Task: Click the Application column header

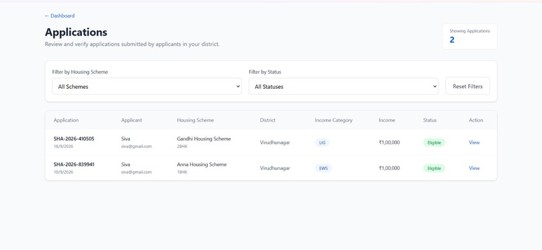Action: (x=66, y=120)
